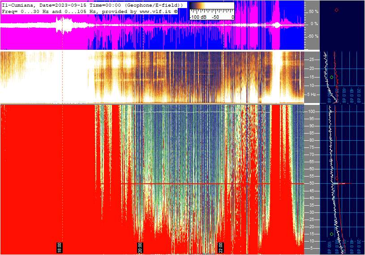Click the 75 Hz tick on lower frequency axis
The image size is (365, 255).
click(x=311, y=147)
